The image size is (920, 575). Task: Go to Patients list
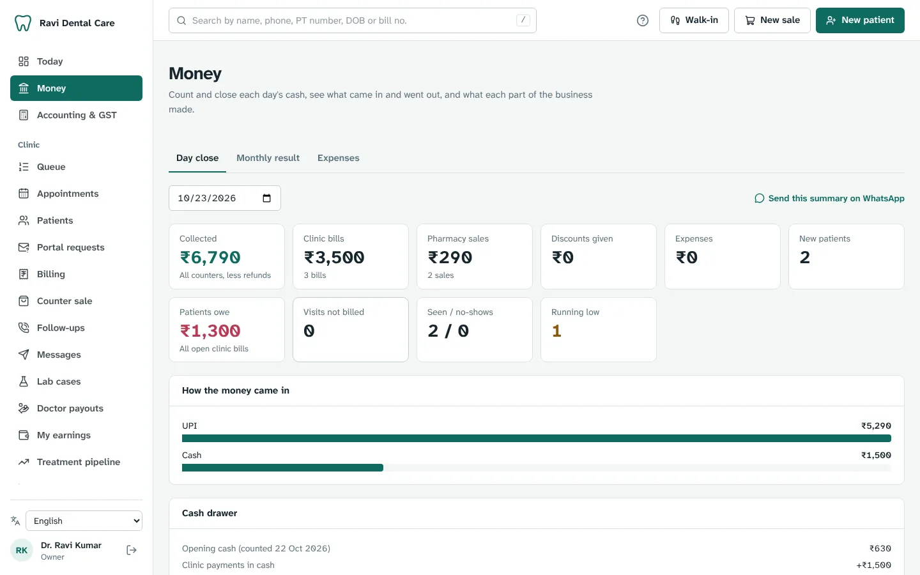point(76,220)
